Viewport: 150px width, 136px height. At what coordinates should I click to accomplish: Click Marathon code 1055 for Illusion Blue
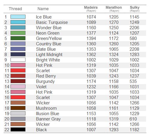114,114
